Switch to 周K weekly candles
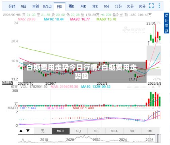170x145 pixels. (71, 6)
